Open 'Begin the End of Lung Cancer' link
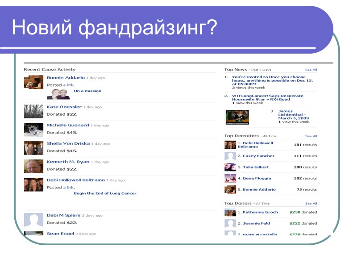 point(105,193)
